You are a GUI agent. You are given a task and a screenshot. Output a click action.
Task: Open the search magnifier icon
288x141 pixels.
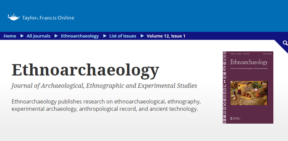[x=285, y=43]
